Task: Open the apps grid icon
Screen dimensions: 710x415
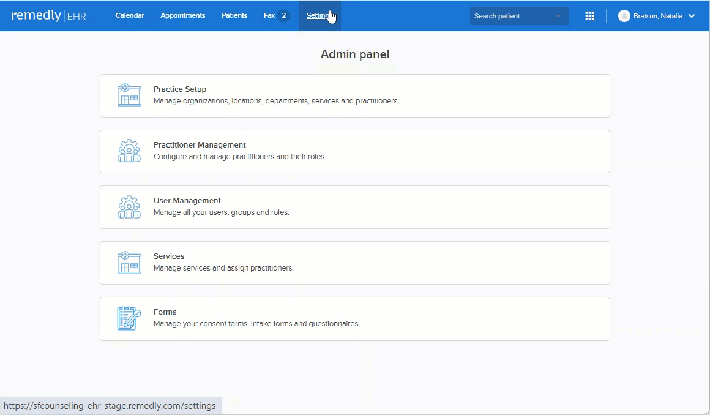Action: click(x=589, y=16)
